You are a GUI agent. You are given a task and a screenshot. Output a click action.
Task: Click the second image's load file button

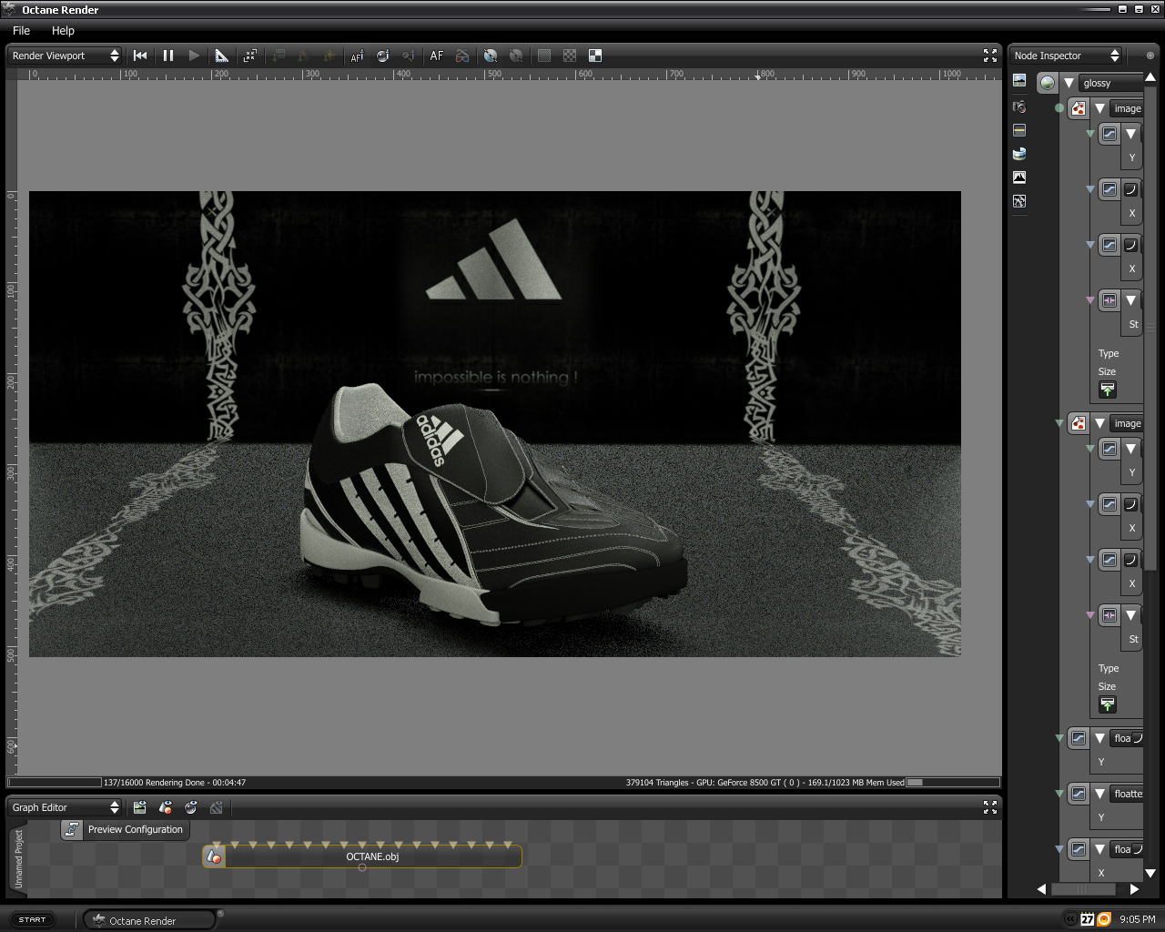[x=1108, y=704]
